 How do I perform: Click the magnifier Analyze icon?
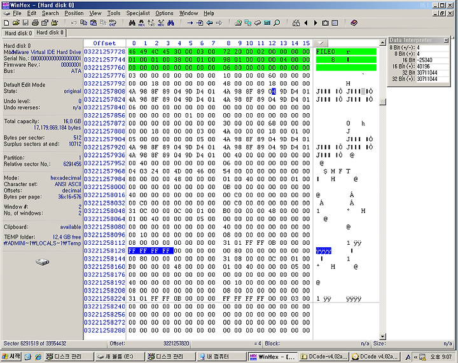coord(277,23)
